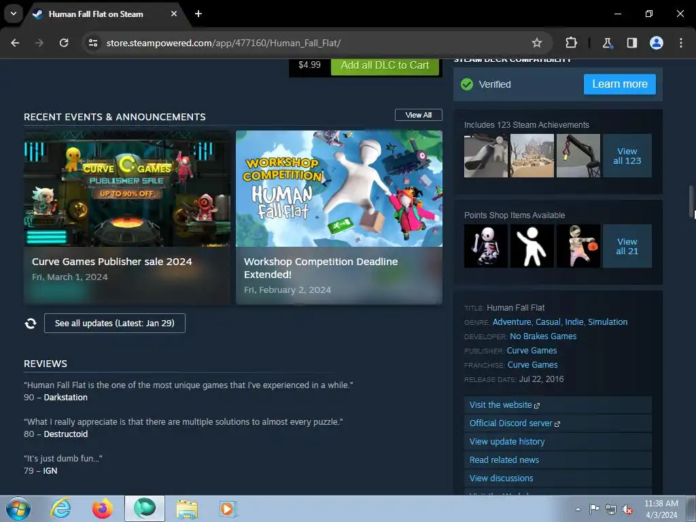The width and height of the screenshot is (696, 522).
Task: Toggle the browser side panel
Action: click(631, 43)
